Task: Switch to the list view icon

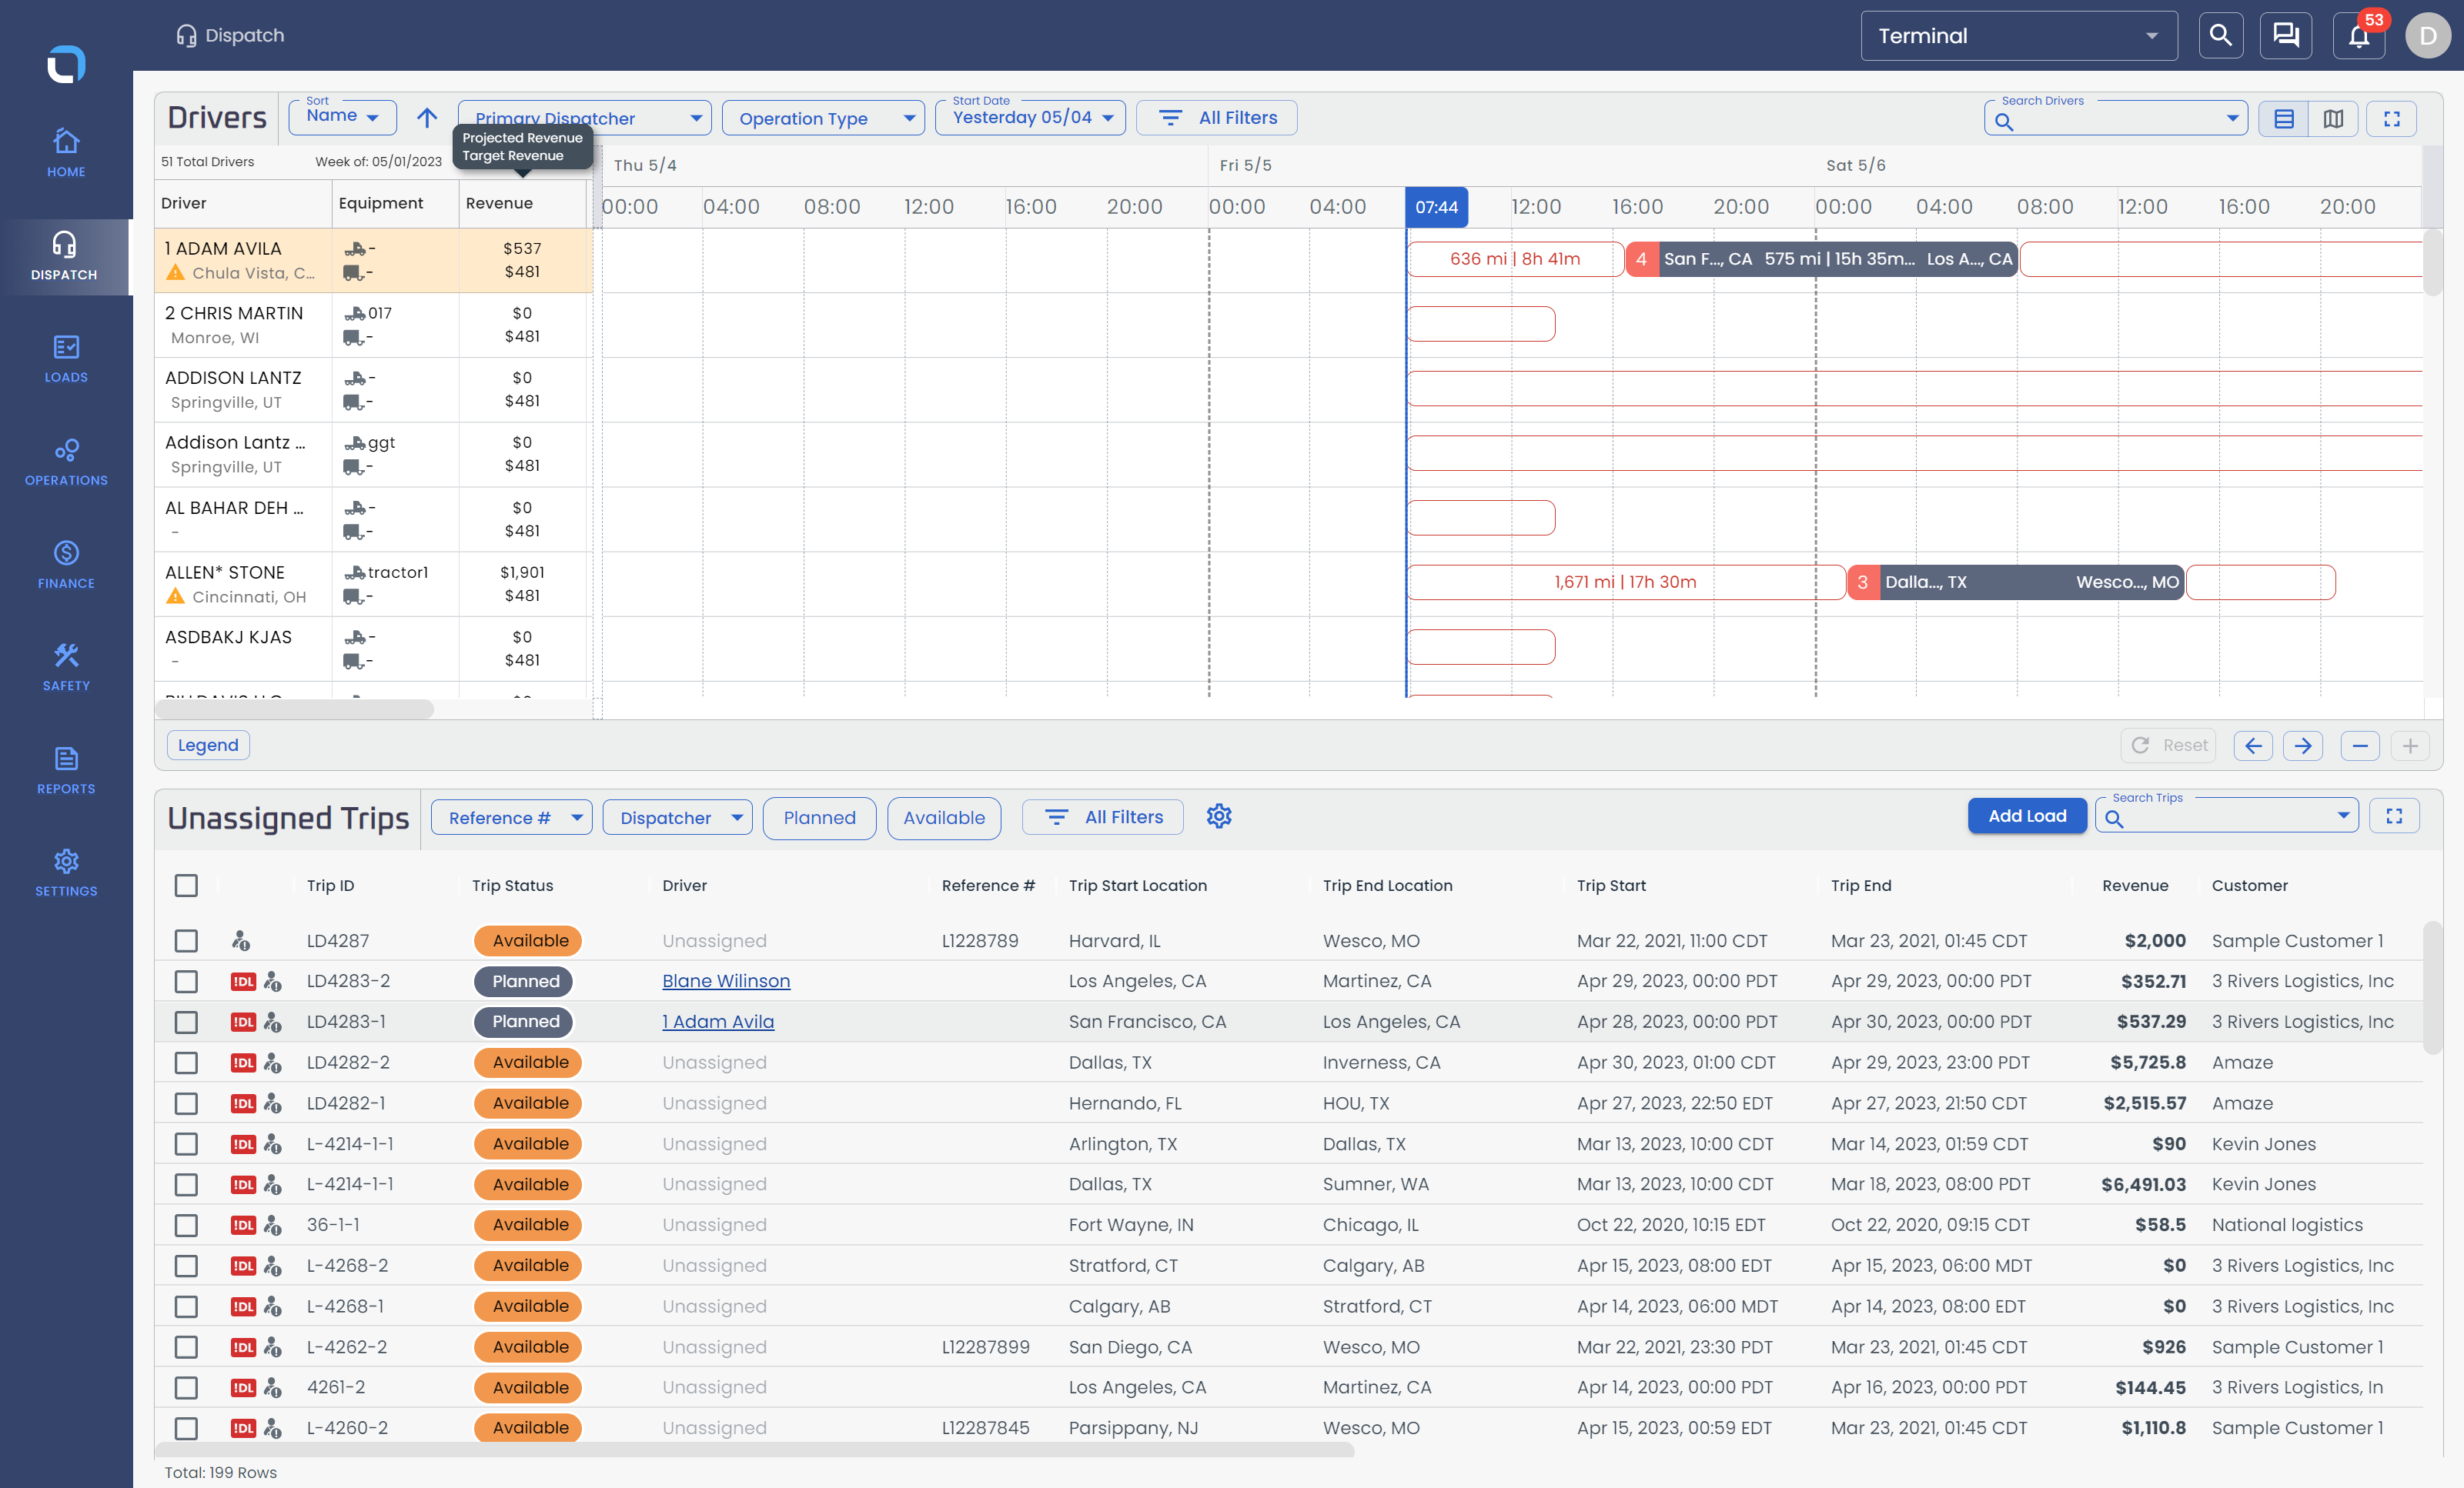Action: 2284,119
